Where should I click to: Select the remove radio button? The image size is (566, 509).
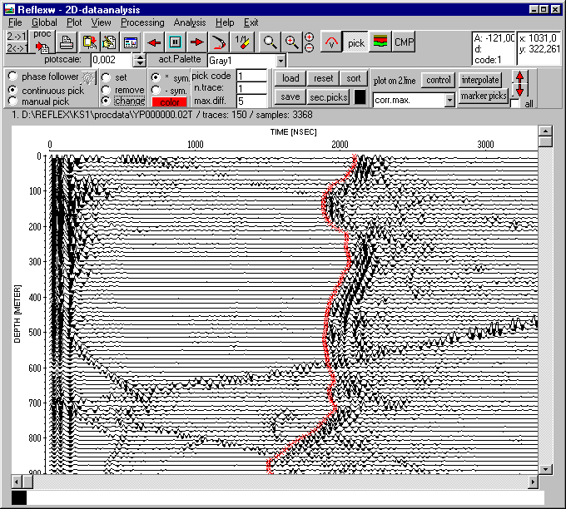point(106,89)
